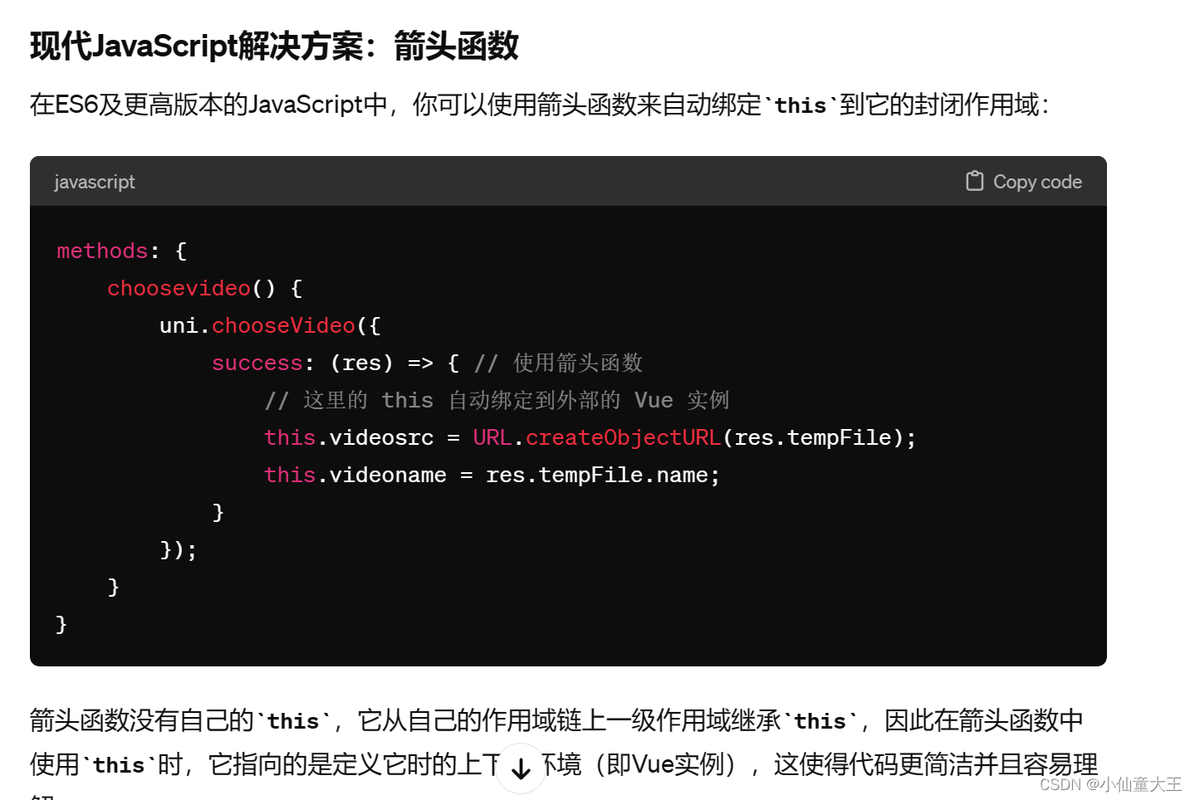Click the intro sentence starting 在ES6及更高版本
The width and height of the screenshot is (1195, 800).
(540, 105)
